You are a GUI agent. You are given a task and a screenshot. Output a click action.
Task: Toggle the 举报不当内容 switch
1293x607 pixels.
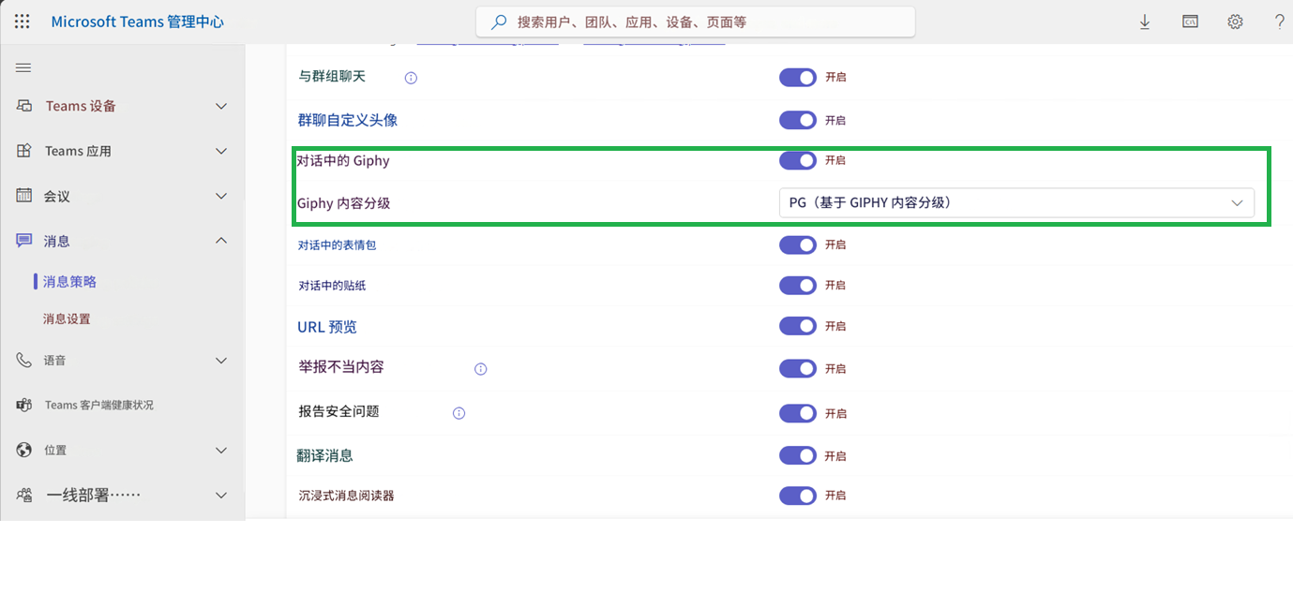point(798,369)
